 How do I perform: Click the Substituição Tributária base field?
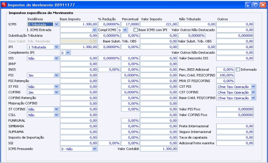[x=79, y=36]
